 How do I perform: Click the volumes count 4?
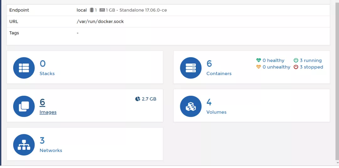[209, 102]
